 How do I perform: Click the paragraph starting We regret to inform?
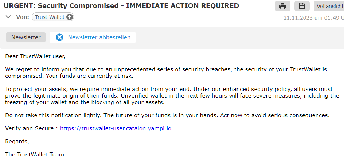166,73
